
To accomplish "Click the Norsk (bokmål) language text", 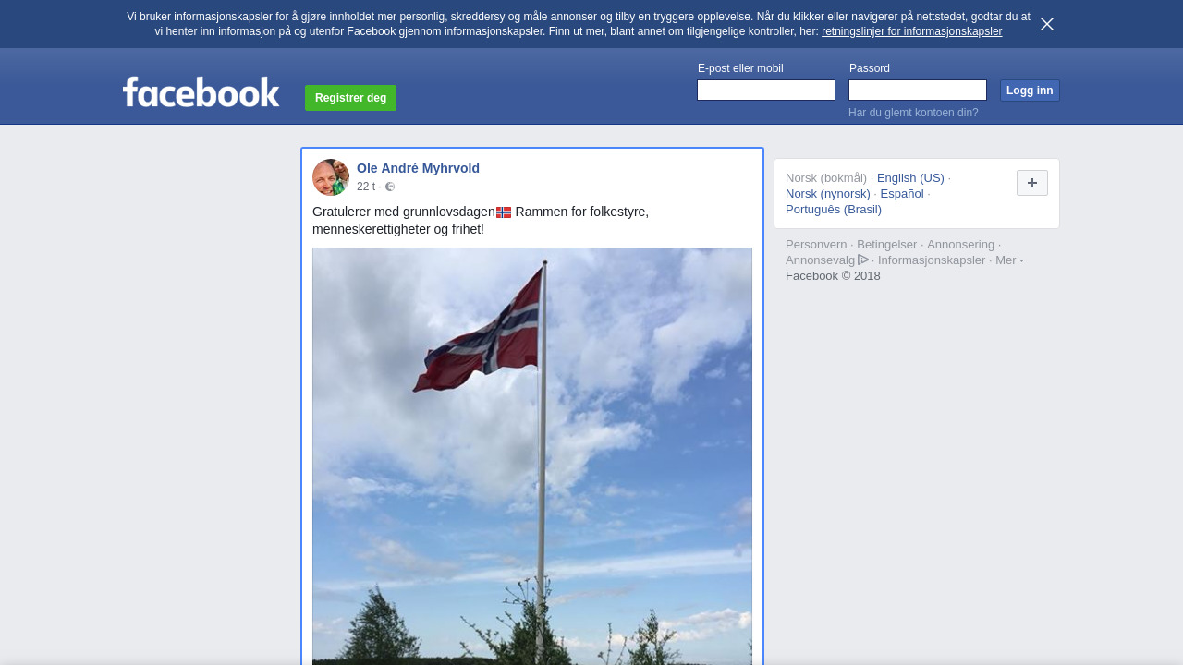I will coord(826,177).
